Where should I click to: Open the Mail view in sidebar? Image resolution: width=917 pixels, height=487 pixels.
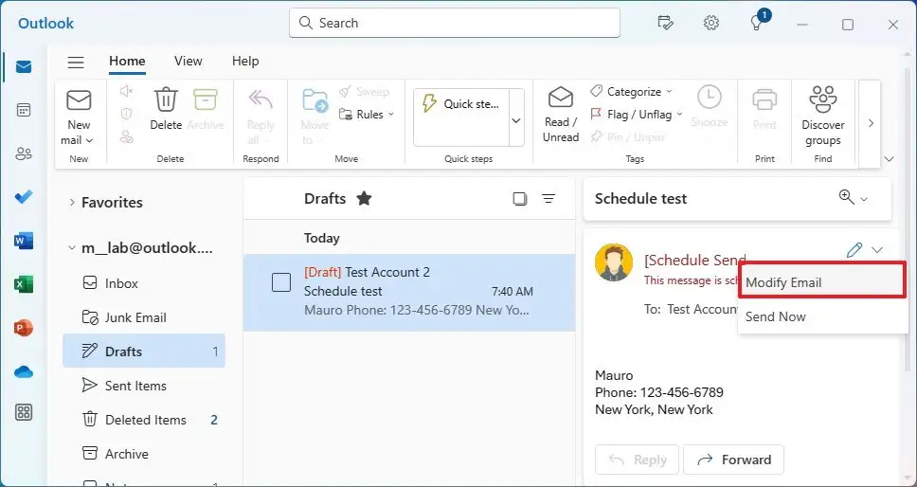[x=24, y=66]
